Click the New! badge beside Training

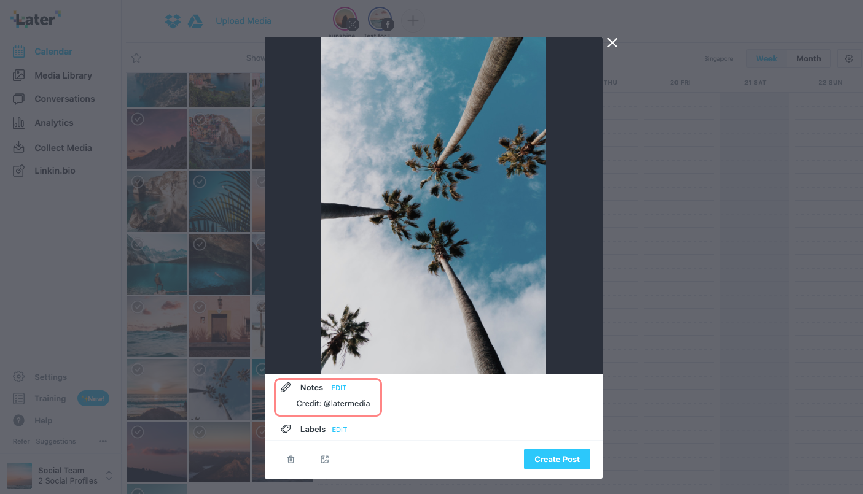coord(93,398)
